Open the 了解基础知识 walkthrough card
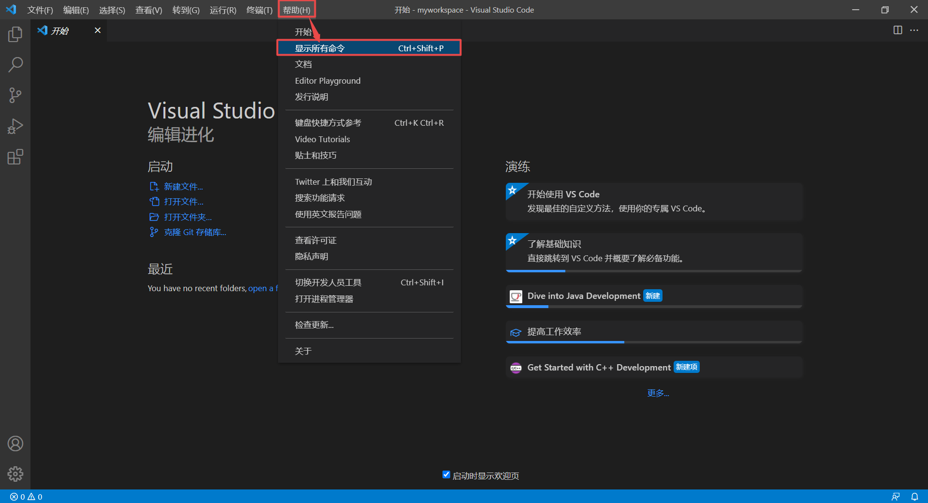This screenshot has height=503, width=928. 654,252
